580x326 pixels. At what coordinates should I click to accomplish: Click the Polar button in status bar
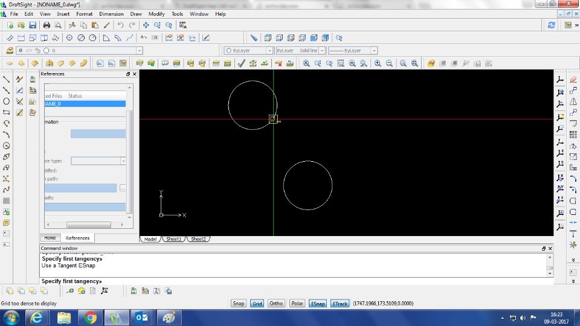coord(297,304)
